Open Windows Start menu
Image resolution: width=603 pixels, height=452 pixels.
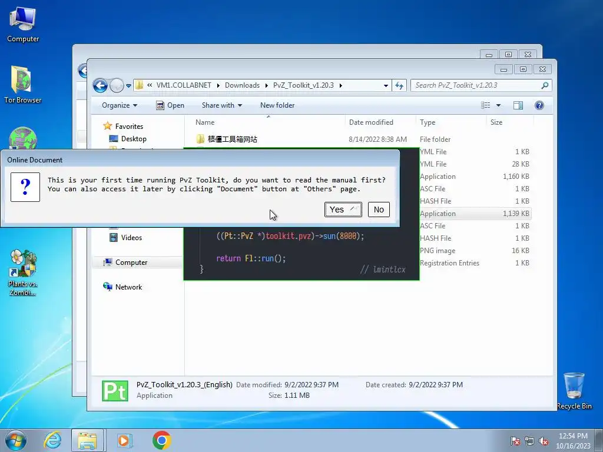click(x=15, y=440)
